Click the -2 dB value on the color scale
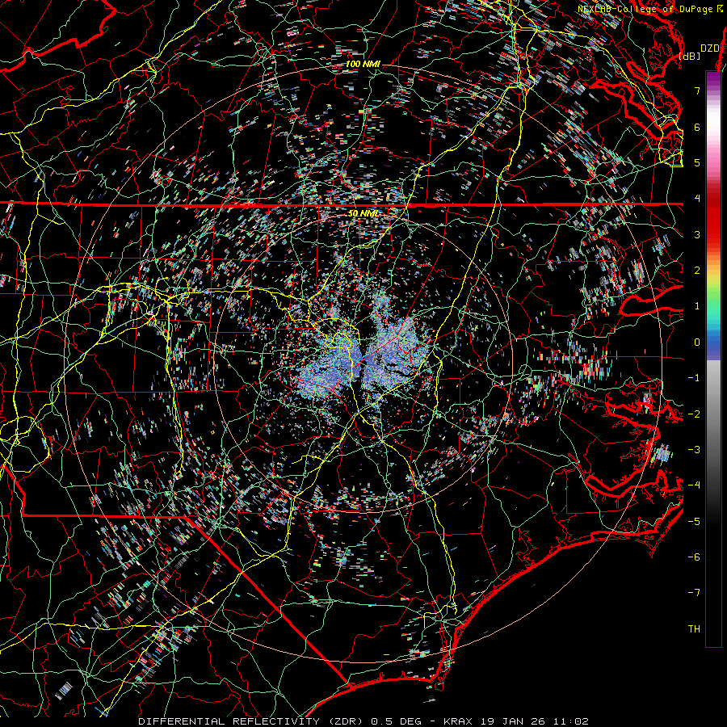The height and width of the screenshot is (727, 727). click(x=694, y=414)
